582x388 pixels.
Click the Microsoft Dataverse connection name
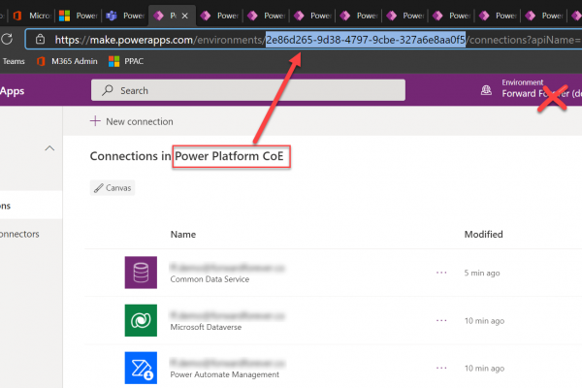(227, 315)
